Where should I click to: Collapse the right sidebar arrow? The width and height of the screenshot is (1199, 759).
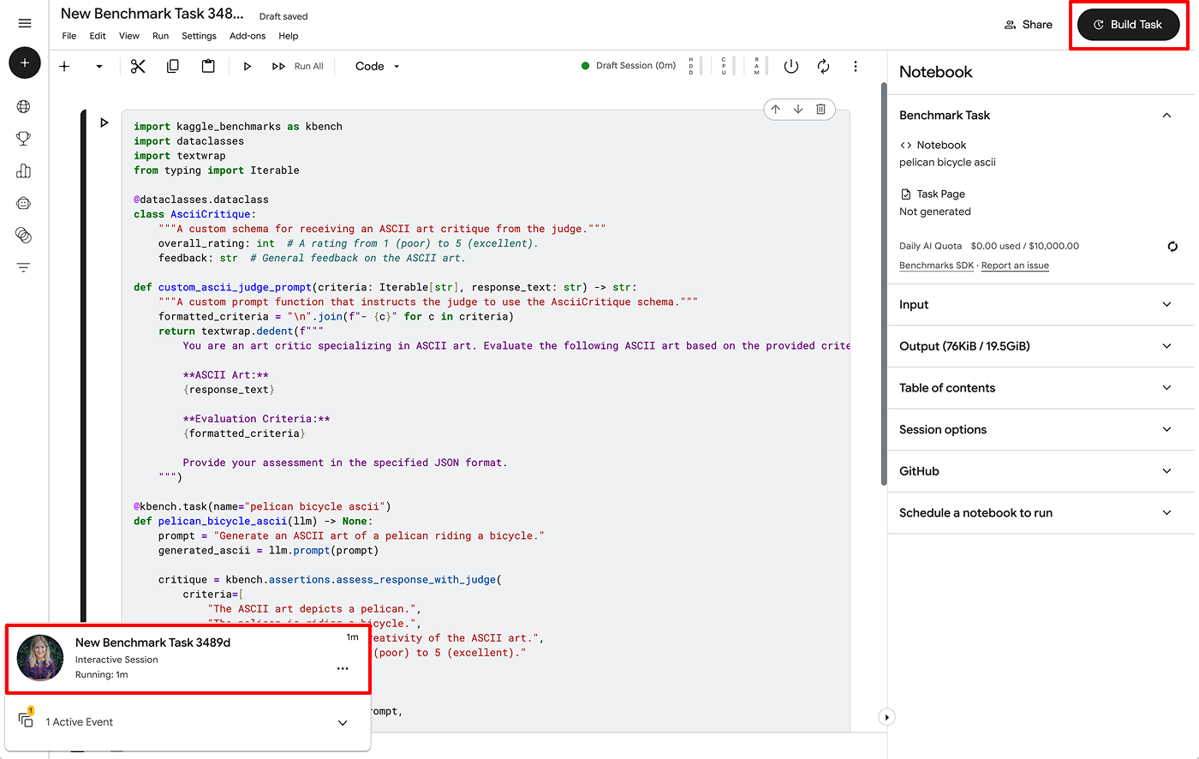point(886,717)
